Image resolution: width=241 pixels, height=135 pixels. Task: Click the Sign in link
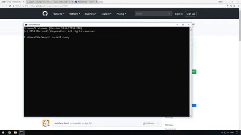coord(178,14)
